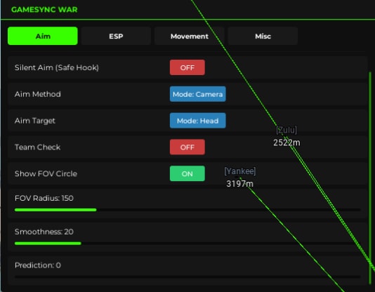Click the FOV Radius: 150 text
Viewport: 375px width, 292px height.
[x=44, y=198]
